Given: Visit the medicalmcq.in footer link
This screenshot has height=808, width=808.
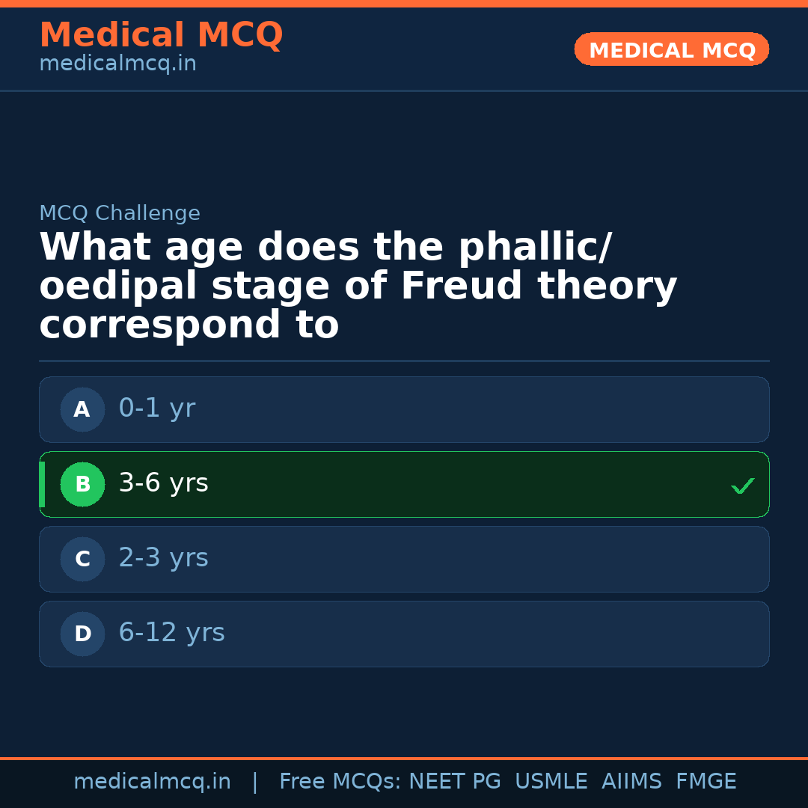Looking at the screenshot, I should click(x=152, y=780).
